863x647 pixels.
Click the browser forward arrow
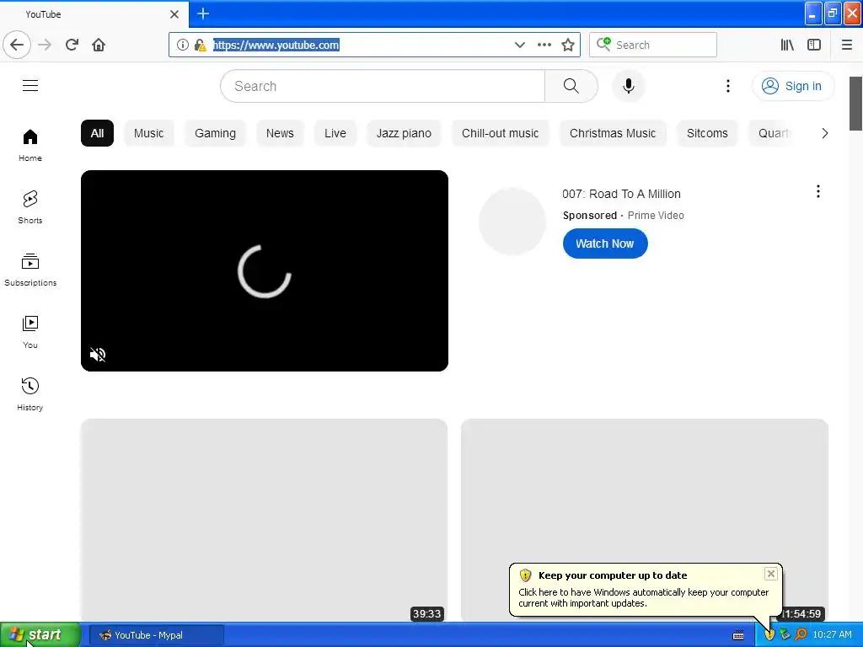pyautogui.click(x=46, y=45)
